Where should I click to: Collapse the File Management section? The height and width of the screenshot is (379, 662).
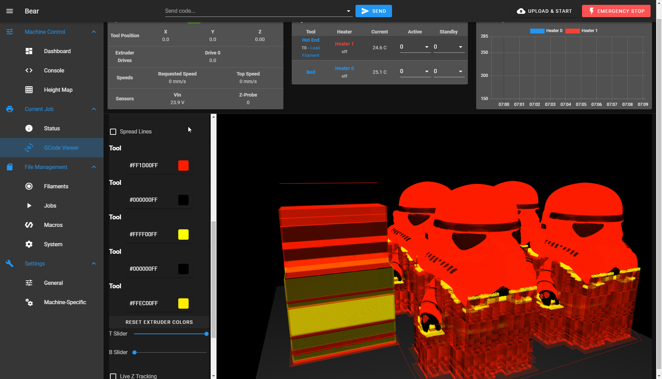[x=94, y=167]
